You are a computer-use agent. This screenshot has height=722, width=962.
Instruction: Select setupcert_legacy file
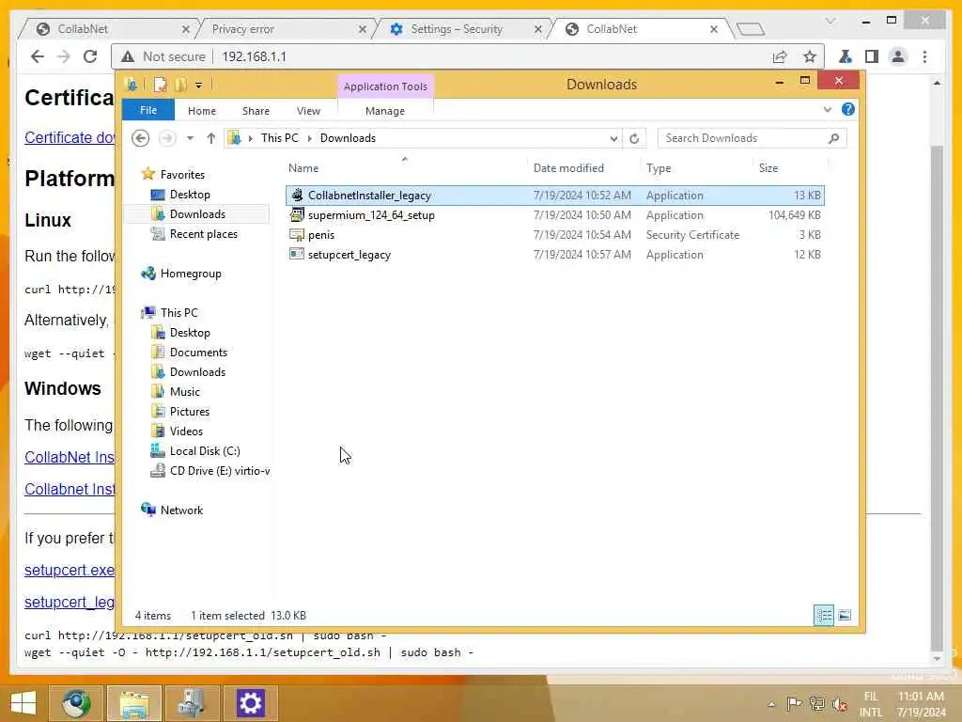tap(554, 254)
